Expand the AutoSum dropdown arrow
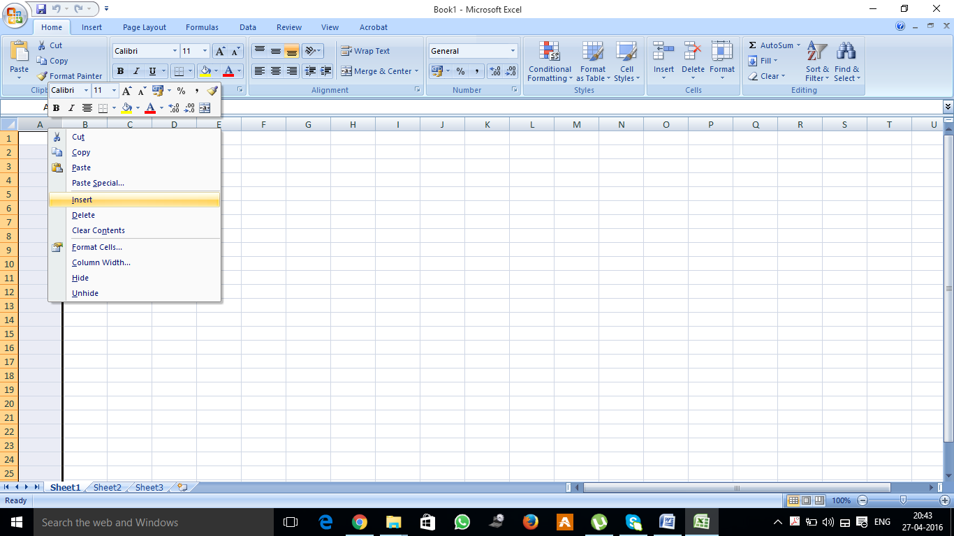Viewport: 954px width, 536px height. [798, 45]
